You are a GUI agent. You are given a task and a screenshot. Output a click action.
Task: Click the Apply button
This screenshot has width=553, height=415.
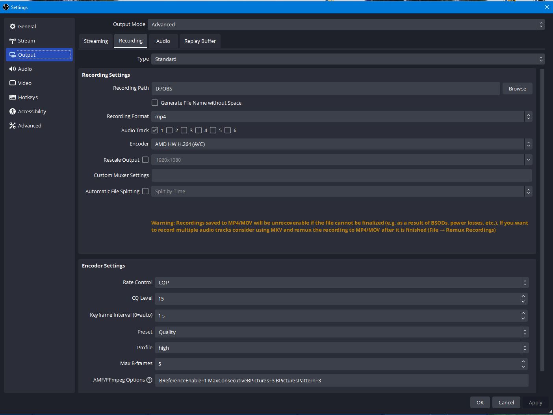coord(535,402)
